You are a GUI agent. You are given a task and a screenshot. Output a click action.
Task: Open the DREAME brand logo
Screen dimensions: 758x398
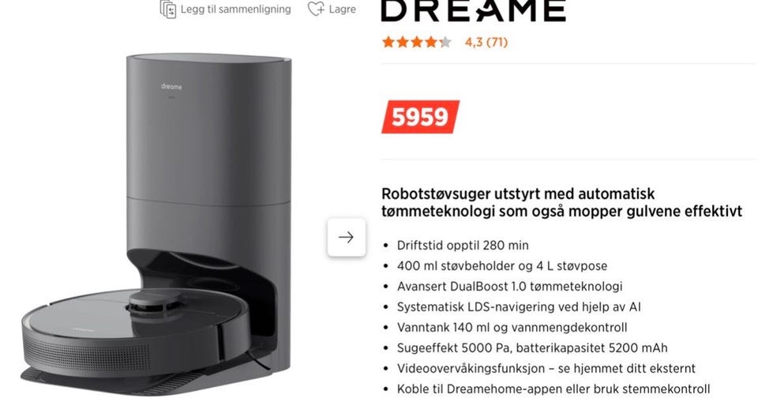tap(473, 10)
